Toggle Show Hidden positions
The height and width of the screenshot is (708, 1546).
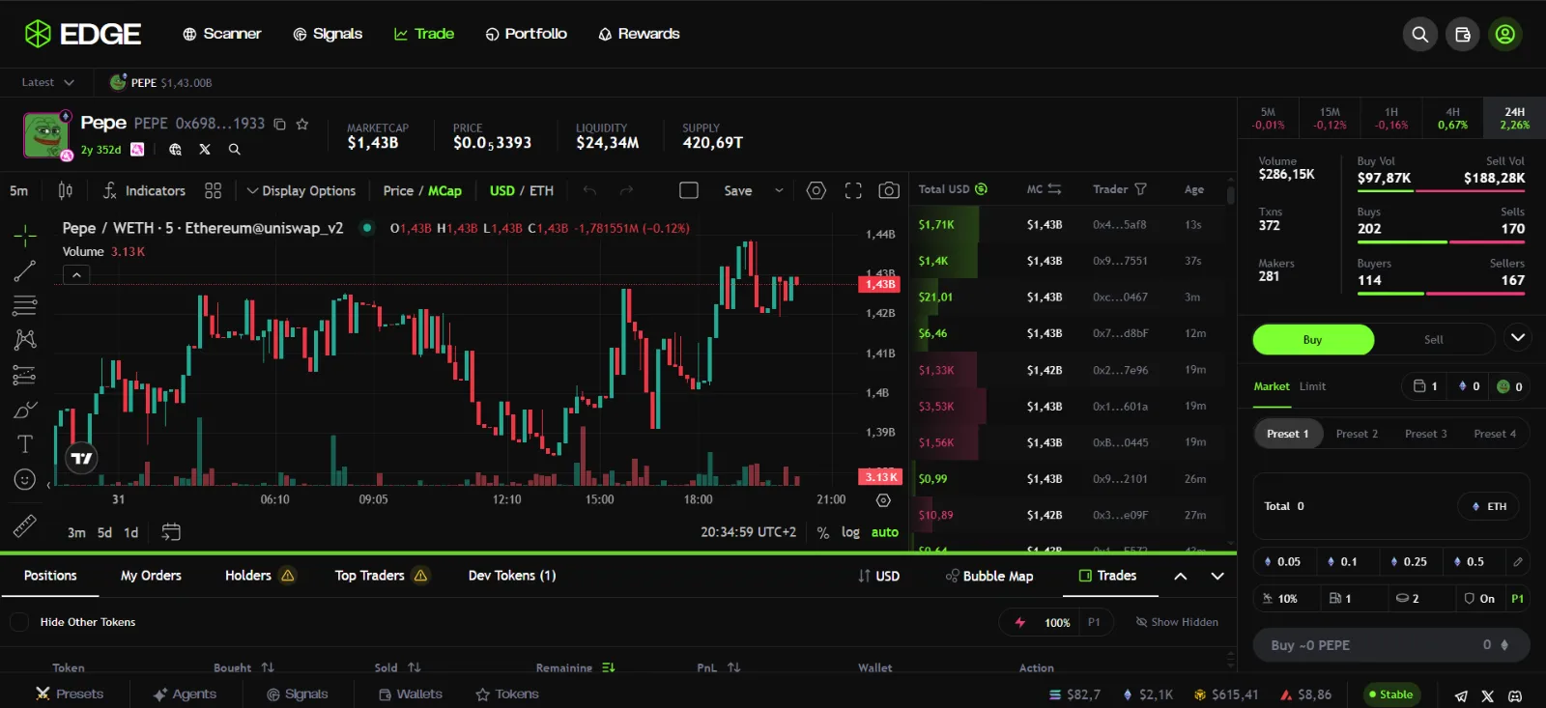pos(1177,622)
